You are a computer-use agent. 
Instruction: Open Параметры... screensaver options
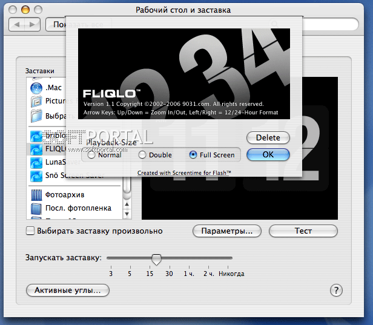pos(227,231)
